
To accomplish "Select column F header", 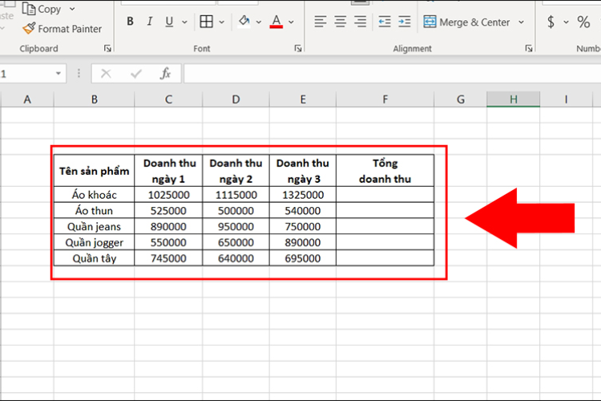I will (x=385, y=99).
